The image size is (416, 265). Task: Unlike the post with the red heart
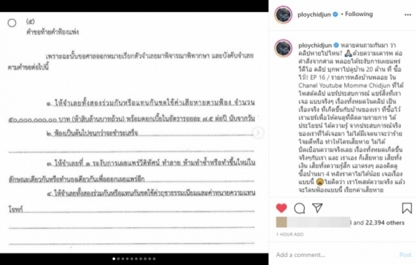281,208
